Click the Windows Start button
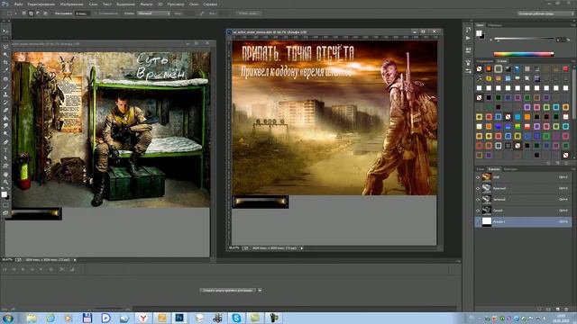This screenshot has height=324, width=577. [8, 318]
